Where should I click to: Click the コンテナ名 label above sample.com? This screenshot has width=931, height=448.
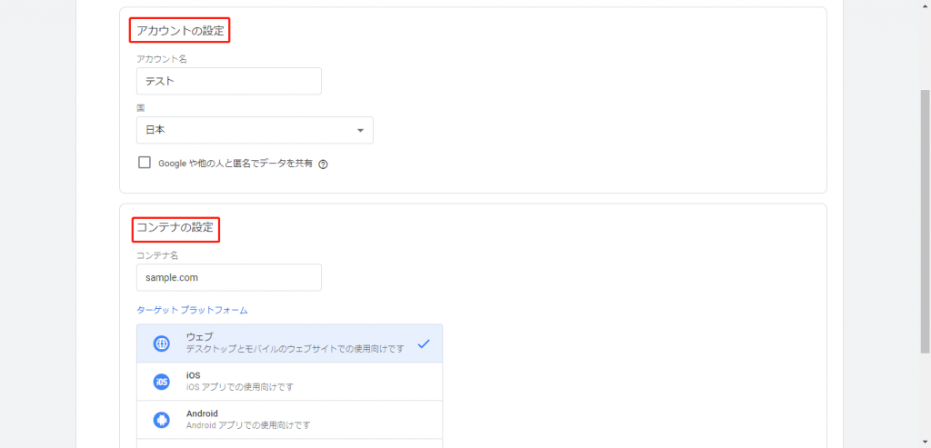157,255
